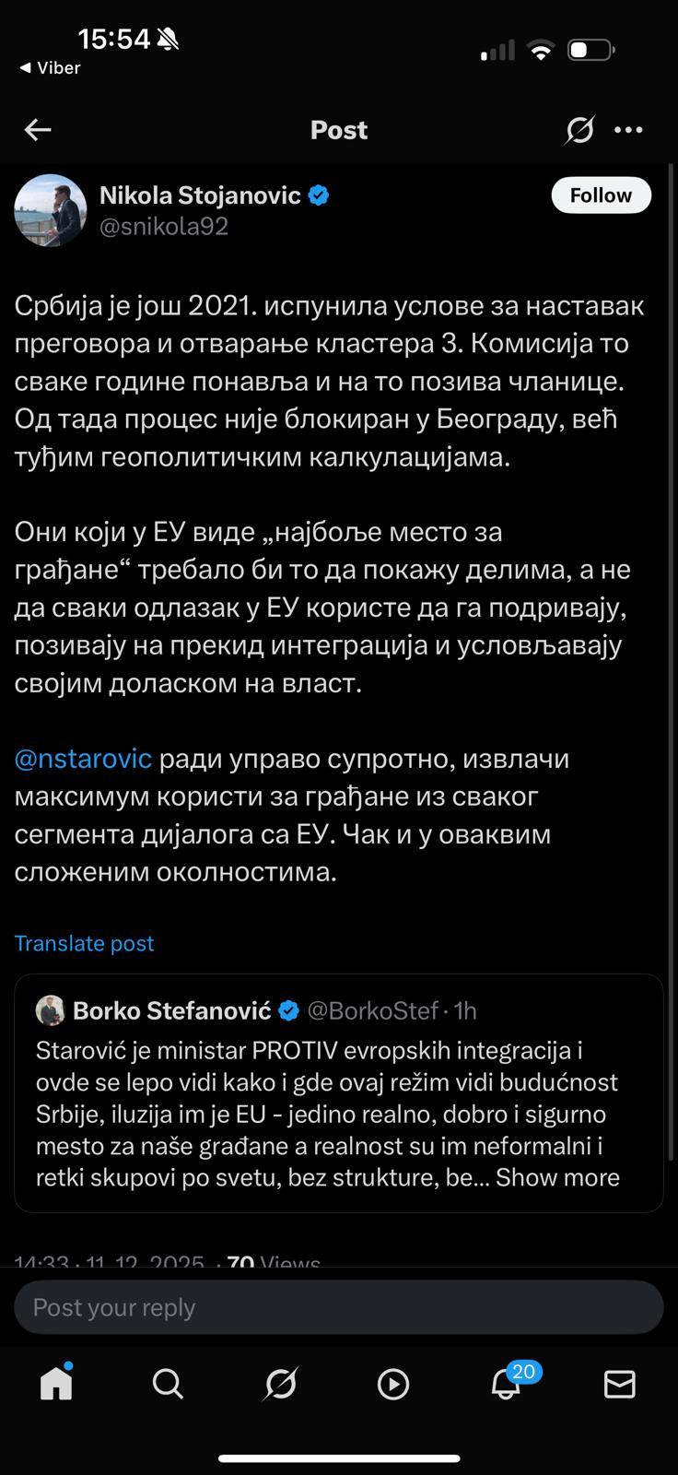Open the Search tab
Image resolution: width=678 pixels, height=1475 pixels.
pos(168,1384)
